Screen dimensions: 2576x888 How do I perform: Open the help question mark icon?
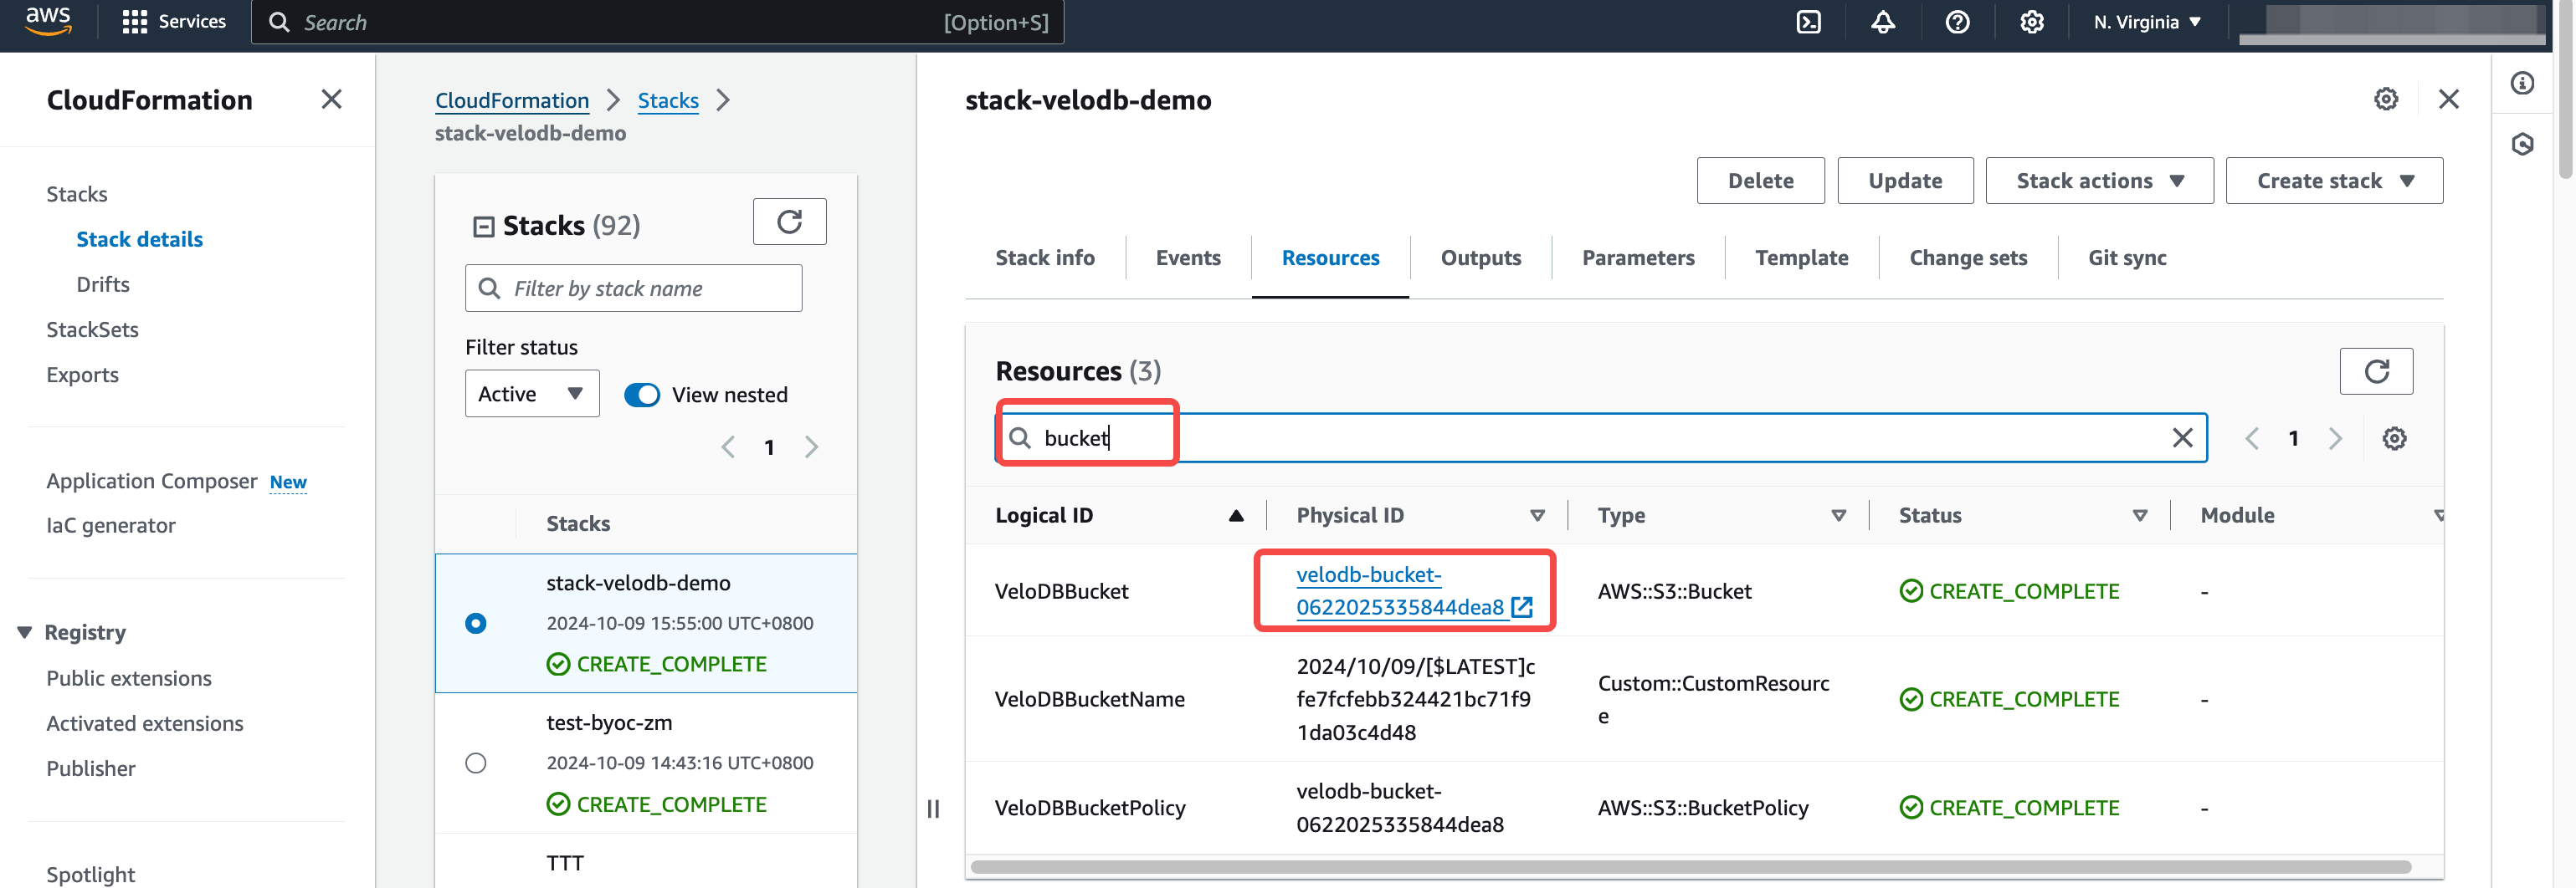tap(1957, 22)
